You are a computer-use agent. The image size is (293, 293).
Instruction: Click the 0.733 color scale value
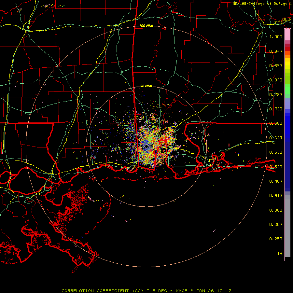coord(276,109)
